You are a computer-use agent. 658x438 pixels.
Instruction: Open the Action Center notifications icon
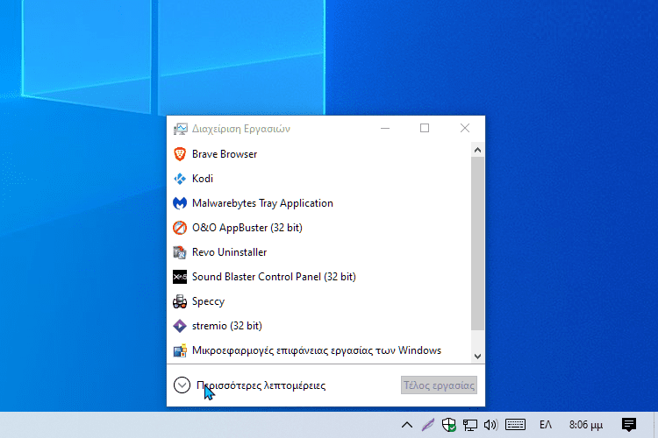[x=629, y=425]
